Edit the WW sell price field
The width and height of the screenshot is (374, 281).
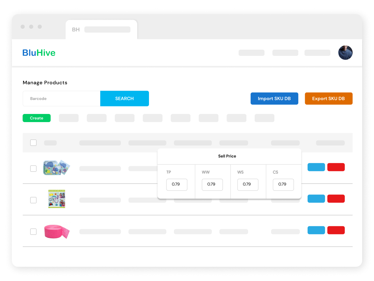[x=212, y=185]
